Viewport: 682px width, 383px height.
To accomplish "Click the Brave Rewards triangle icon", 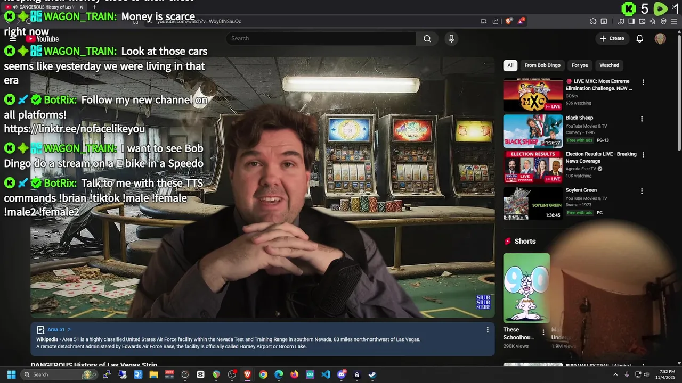I will [x=521, y=21].
